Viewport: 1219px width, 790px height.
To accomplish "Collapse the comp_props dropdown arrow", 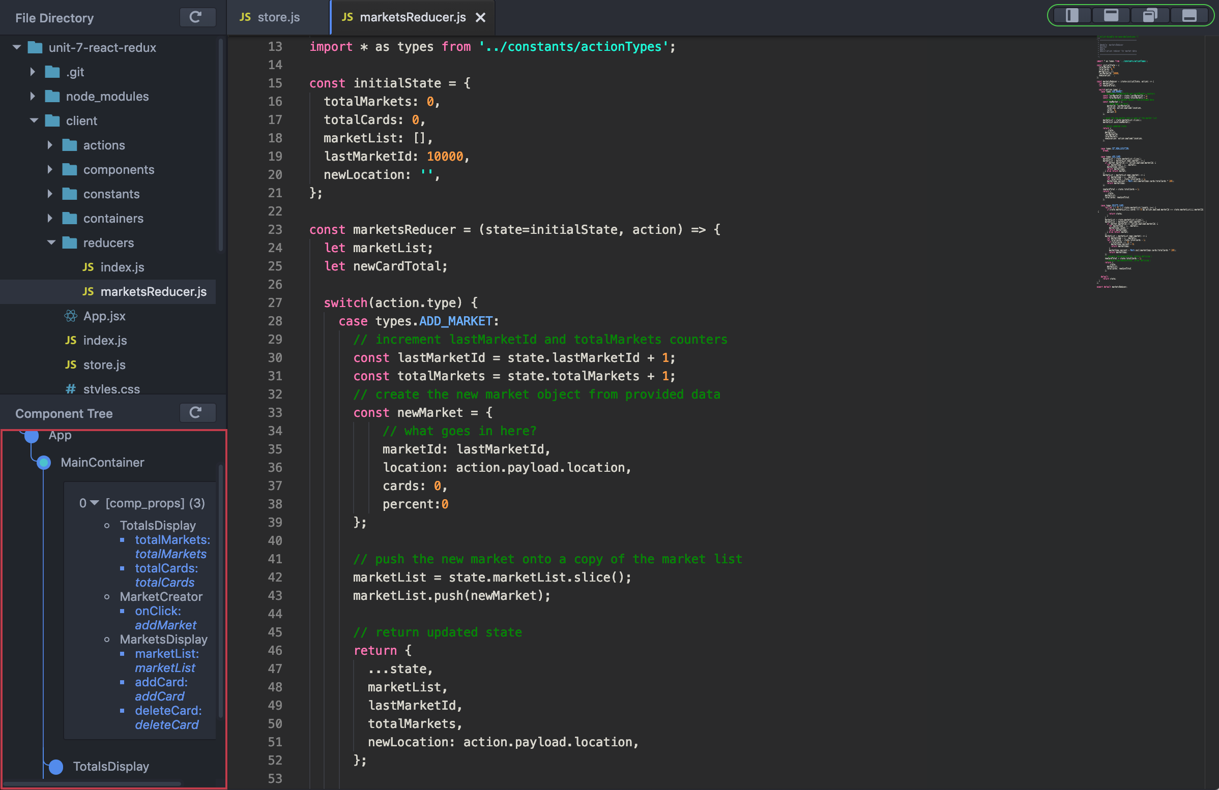I will [x=95, y=503].
